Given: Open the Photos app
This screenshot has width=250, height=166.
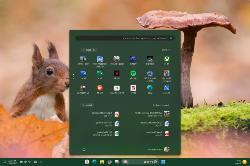Looking at the screenshot, I should tap(167, 90).
